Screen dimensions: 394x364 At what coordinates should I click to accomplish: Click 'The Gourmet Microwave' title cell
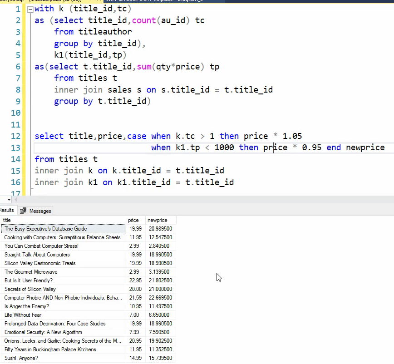click(64, 272)
